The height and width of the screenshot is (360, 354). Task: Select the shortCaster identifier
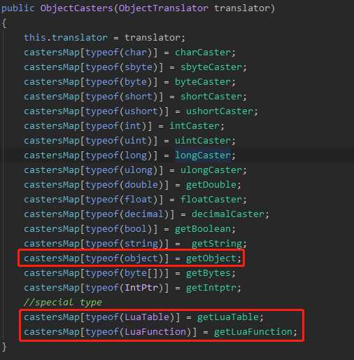211,97
